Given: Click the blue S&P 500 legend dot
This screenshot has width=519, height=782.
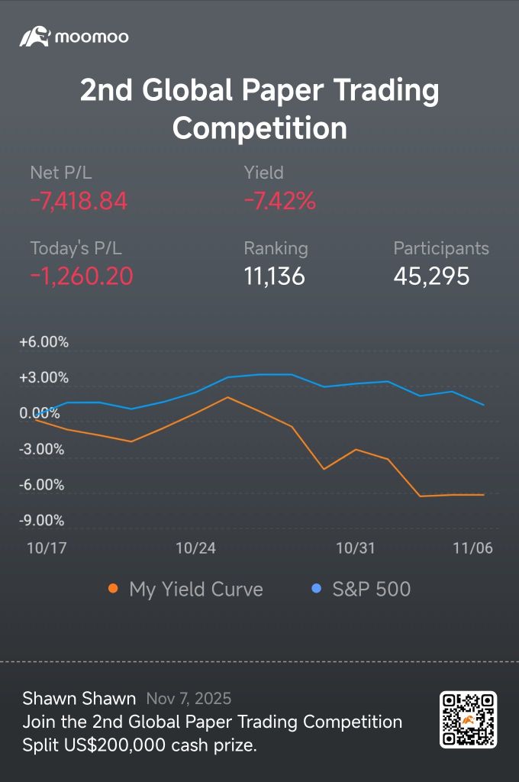Looking at the screenshot, I should coord(317,589).
